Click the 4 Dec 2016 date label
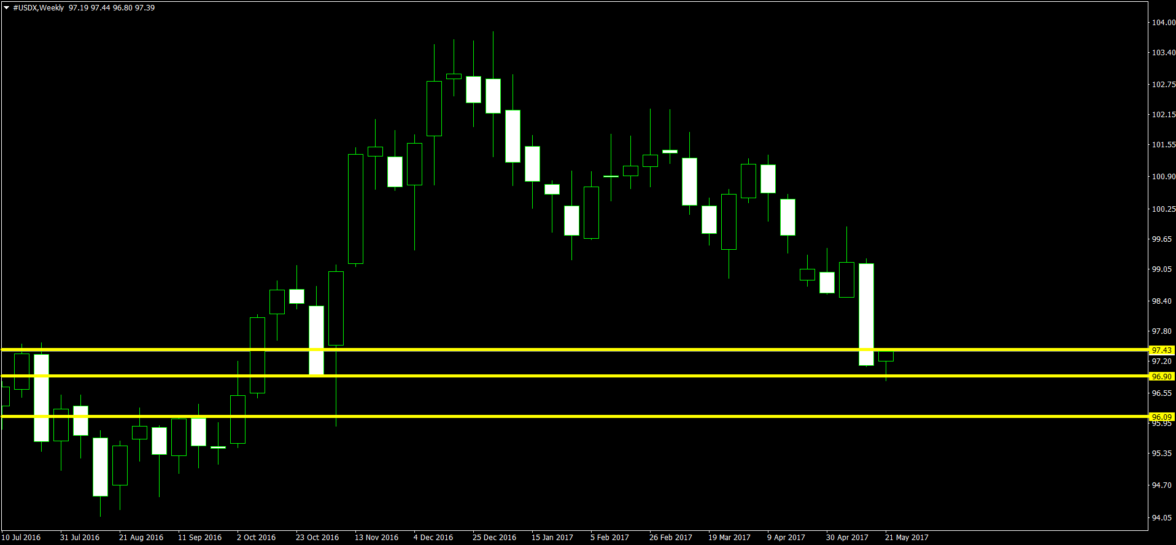Viewport: 1176px width, 545px height. [433, 538]
